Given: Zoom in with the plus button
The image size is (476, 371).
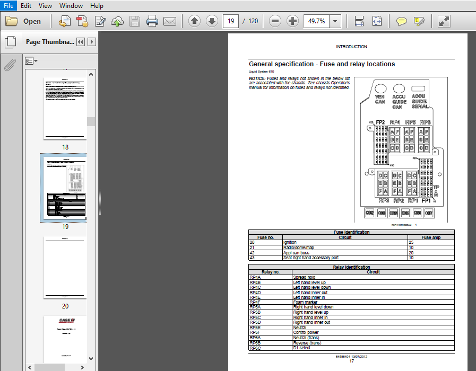Looking at the screenshot, I should (292, 21).
